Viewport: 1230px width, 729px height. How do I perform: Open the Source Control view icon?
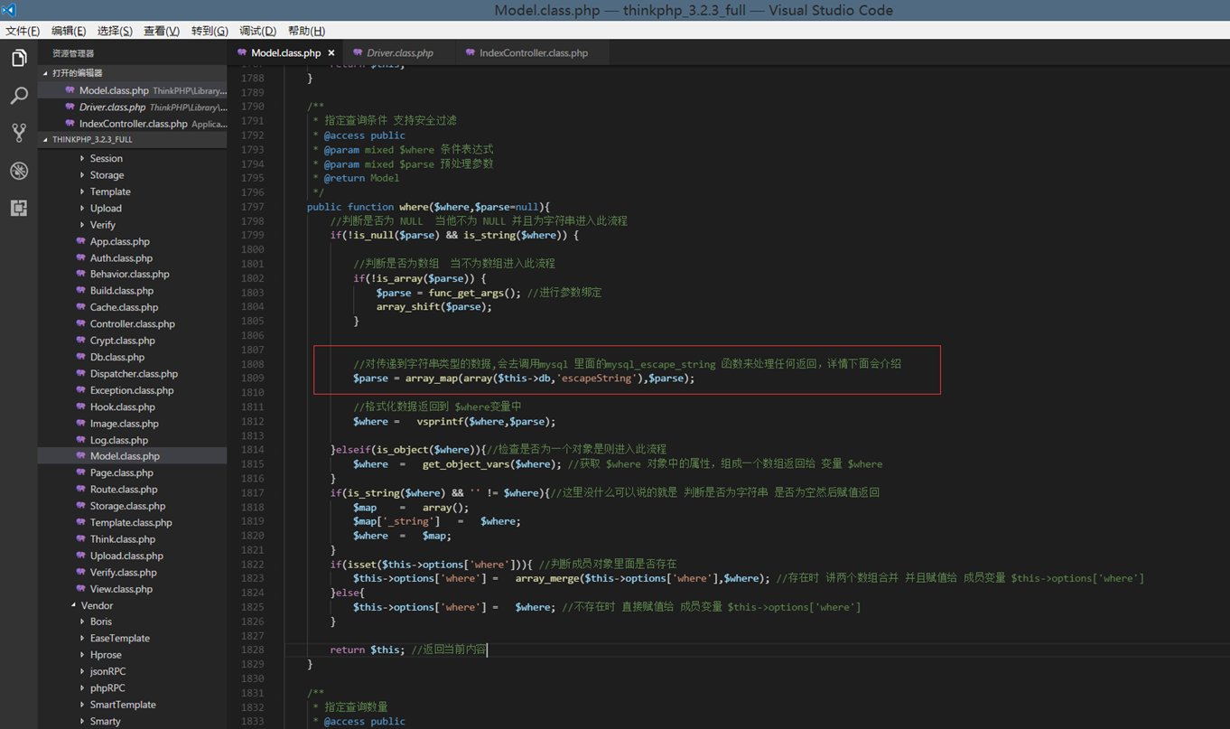pos(19,133)
